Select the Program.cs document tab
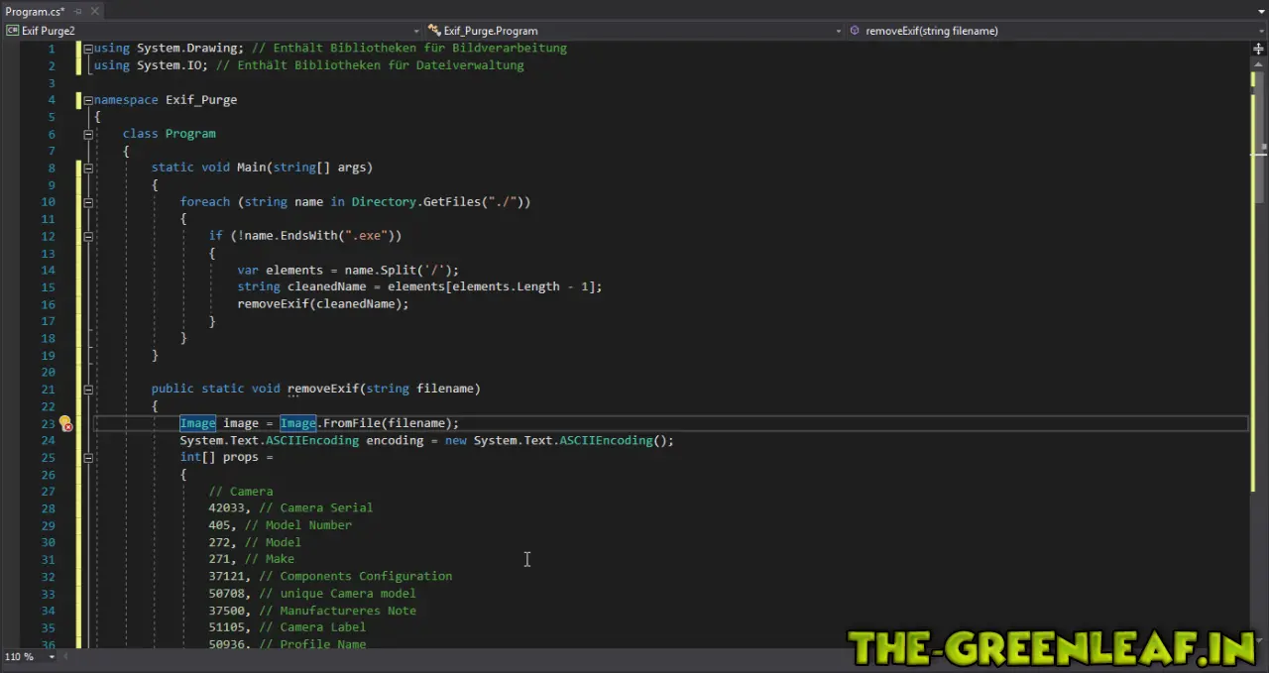 coord(35,11)
